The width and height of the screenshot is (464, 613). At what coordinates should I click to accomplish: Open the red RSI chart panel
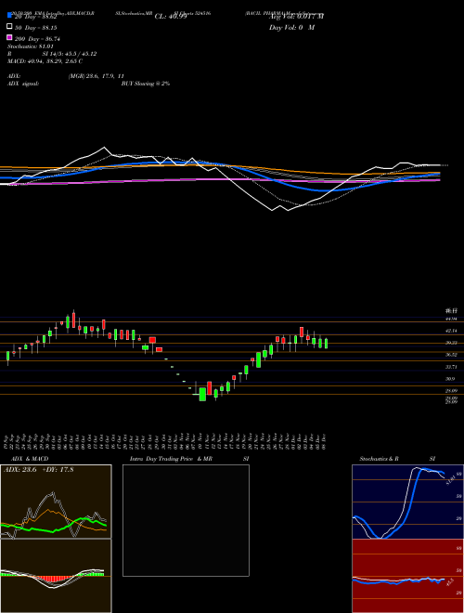[x=407, y=576]
